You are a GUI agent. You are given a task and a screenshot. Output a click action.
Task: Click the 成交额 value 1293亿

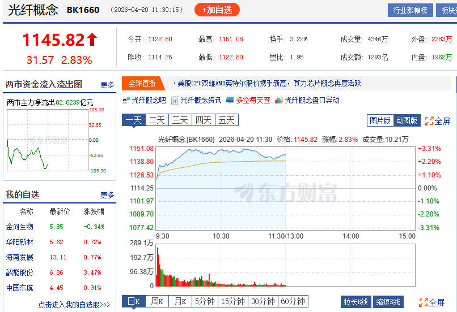tap(378, 57)
